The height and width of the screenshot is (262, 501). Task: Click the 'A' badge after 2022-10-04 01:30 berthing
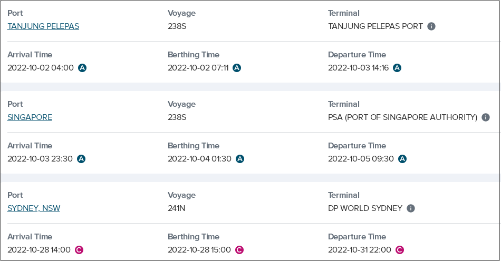pos(240,159)
